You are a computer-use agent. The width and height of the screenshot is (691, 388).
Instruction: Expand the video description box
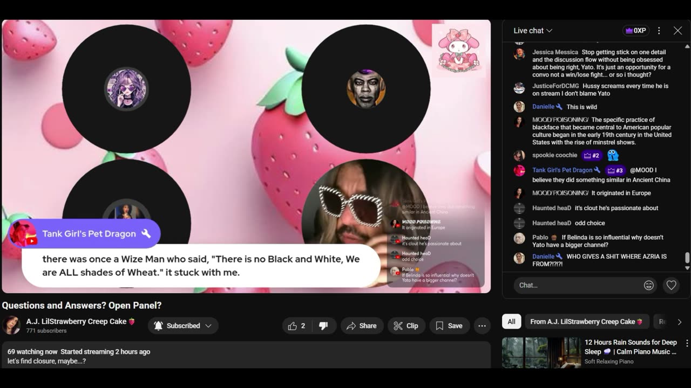tap(246, 355)
